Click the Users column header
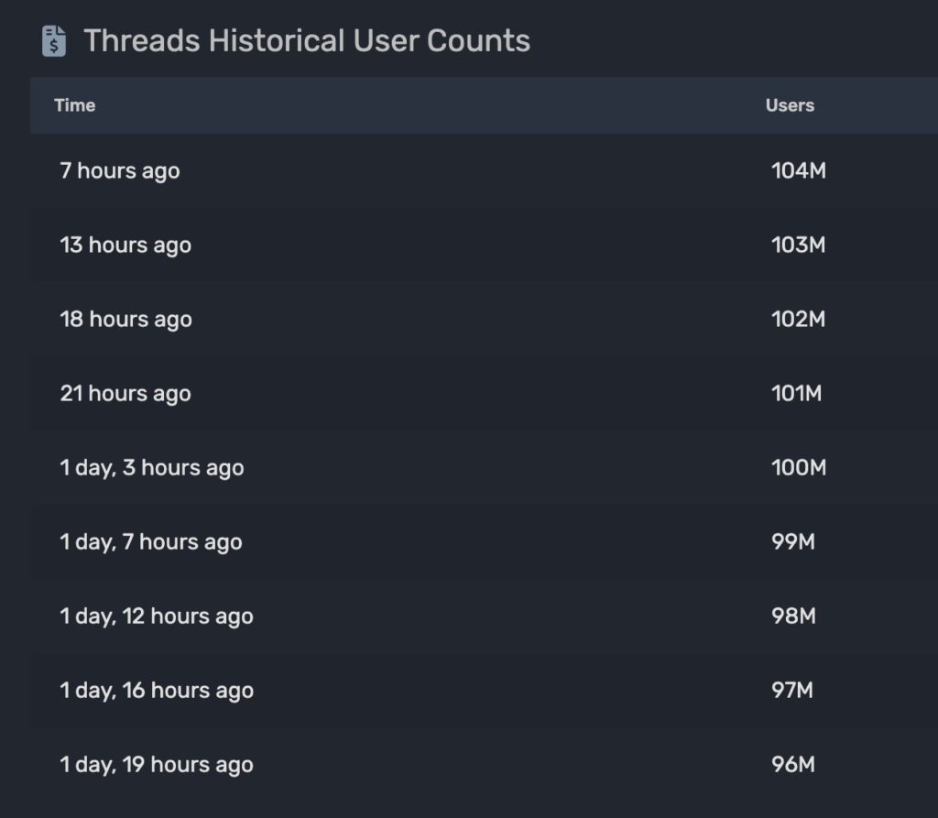Viewport: 938px width, 818px height. pos(790,105)
